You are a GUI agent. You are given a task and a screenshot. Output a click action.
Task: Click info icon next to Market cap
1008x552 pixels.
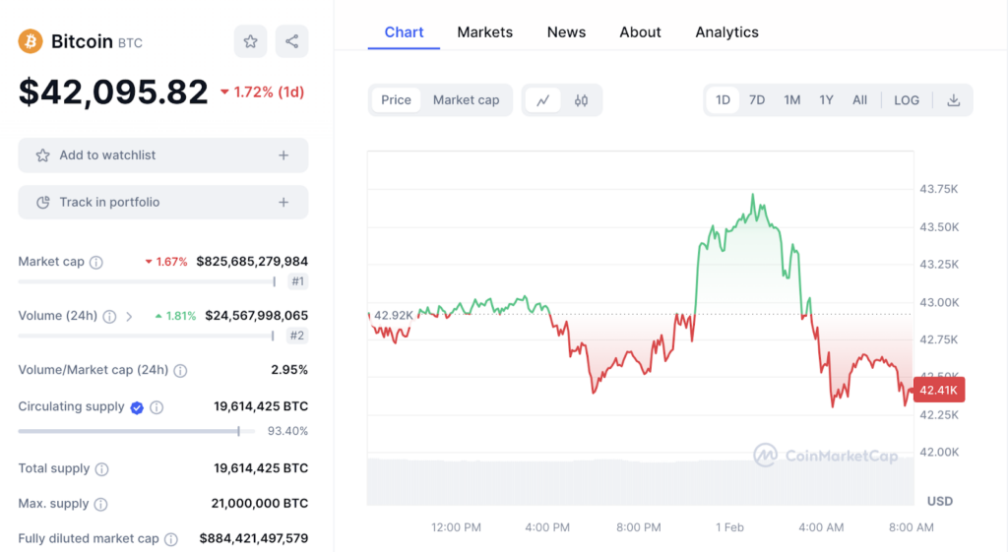[x=96, y=263]
